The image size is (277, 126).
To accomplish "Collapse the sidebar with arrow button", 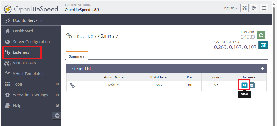I will click(57, 116).
